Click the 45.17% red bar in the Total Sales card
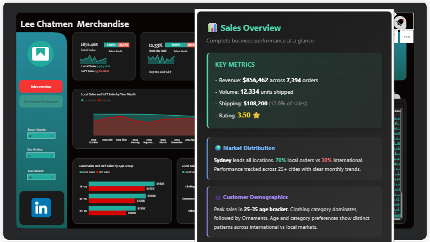Viewport: 430px width, 242px height. click(x=123, y=45)
